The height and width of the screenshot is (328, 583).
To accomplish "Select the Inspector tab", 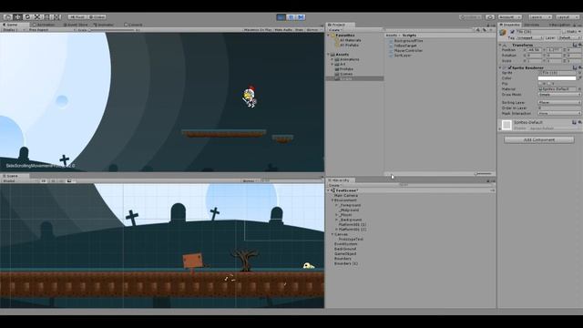I will click(x=510, y=25).
